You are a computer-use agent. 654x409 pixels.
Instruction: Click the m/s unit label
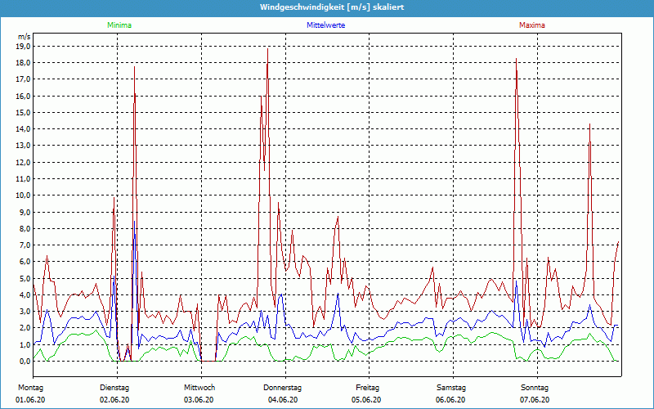25,37
